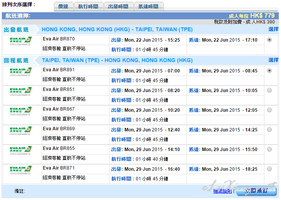Click the 備註 remarks label

(x=20, y=191)
